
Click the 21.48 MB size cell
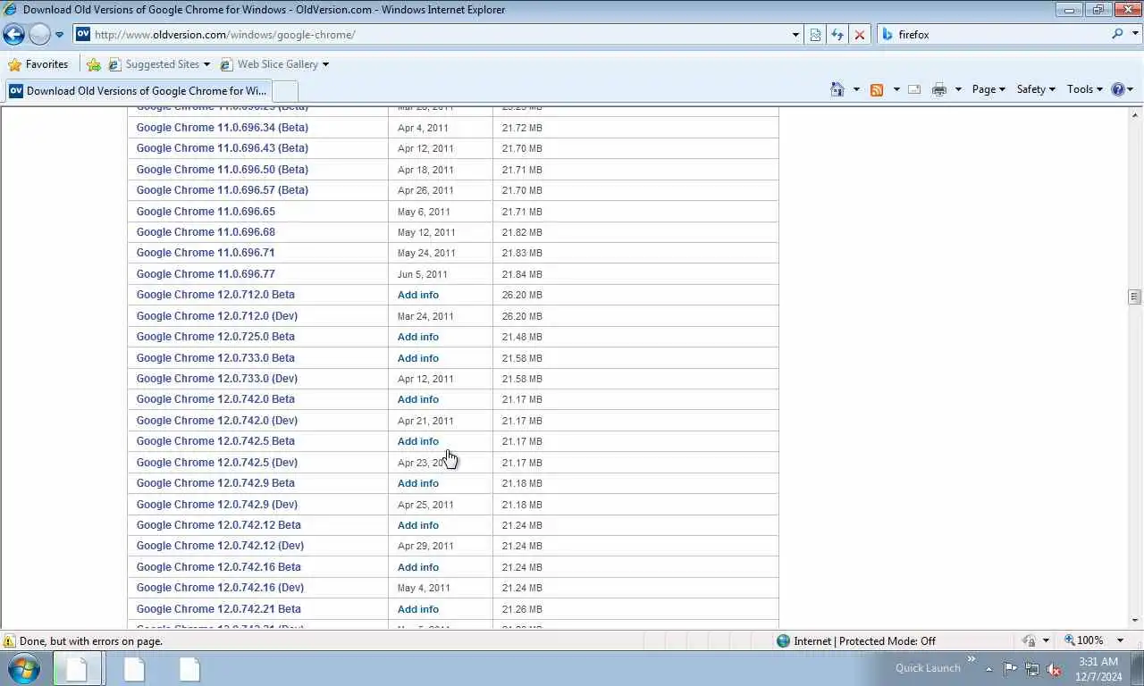coord(522,337)
